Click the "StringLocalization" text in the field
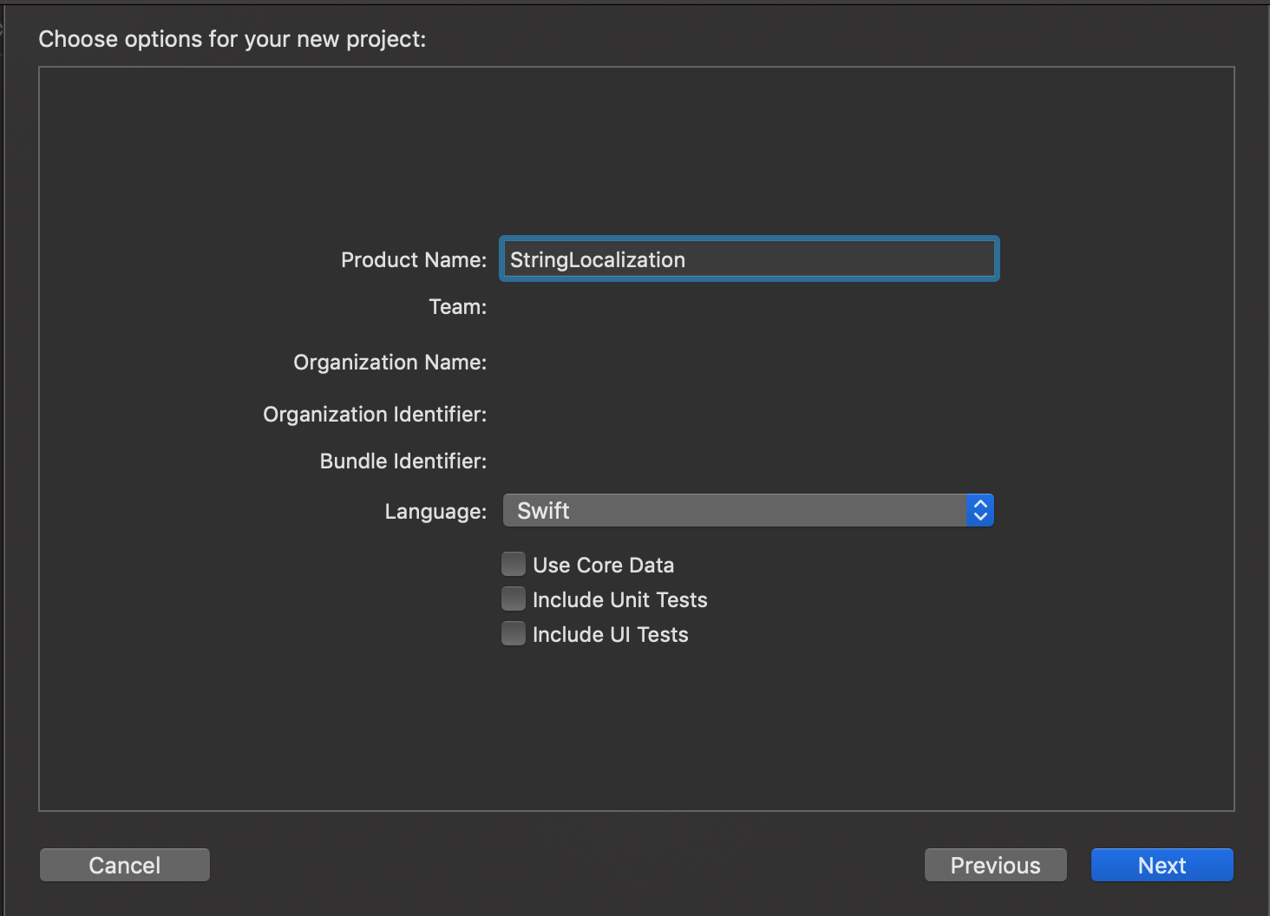Image resolution: width=1270 pixels, height=916 pixels. 598,260
